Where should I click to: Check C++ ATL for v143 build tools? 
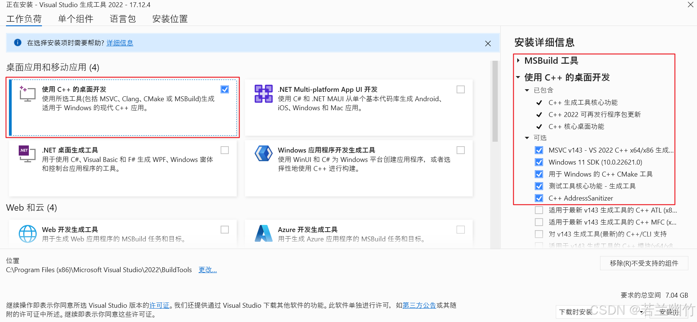tap(539, 210)
